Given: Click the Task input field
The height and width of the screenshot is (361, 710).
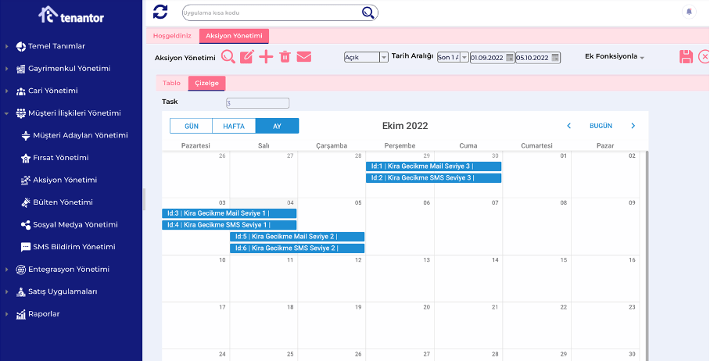Looking at the screenshot, I should [x=257, y=102].
